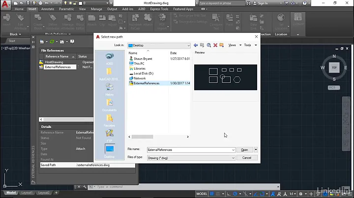Toggle the MODEL space button in status bar
Image resolution: width=354 pixels, height=198 pixels.
202,193
